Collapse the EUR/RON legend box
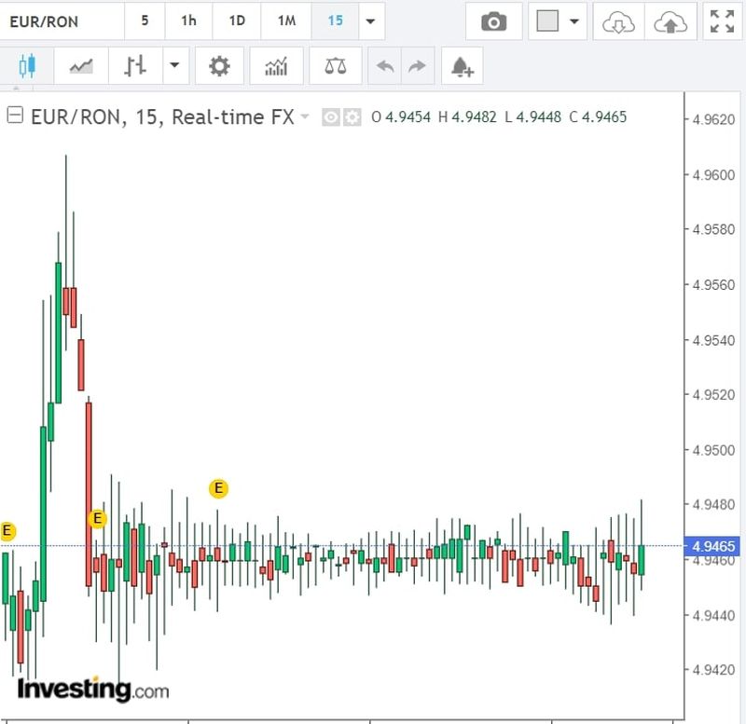The width and height of the screenshot is (746, 724). coord(14,116)
